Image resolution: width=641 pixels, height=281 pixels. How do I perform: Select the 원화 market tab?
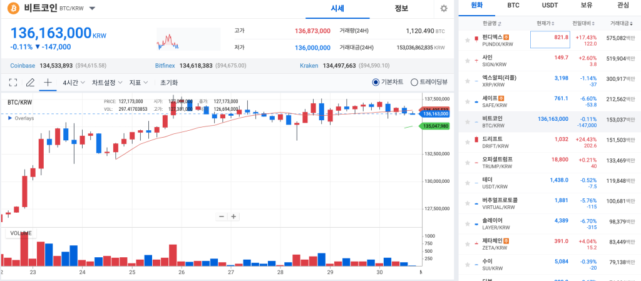click(477, 6)
